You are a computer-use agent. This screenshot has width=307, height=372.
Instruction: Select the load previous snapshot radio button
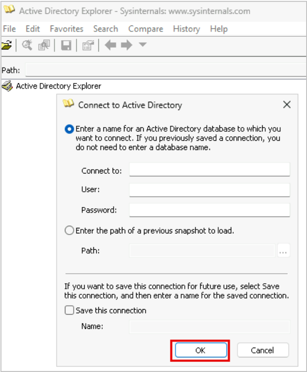pyautogui.click(x=70, y=231)
